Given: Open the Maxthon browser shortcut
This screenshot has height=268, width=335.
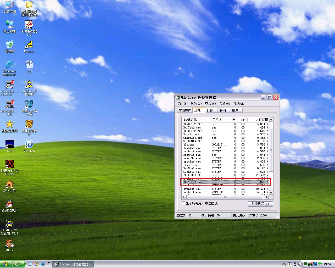Looking at the screenshot, I should tap(29, 144).
